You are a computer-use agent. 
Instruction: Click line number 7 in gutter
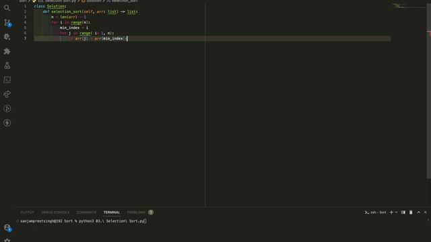(25, 38)
